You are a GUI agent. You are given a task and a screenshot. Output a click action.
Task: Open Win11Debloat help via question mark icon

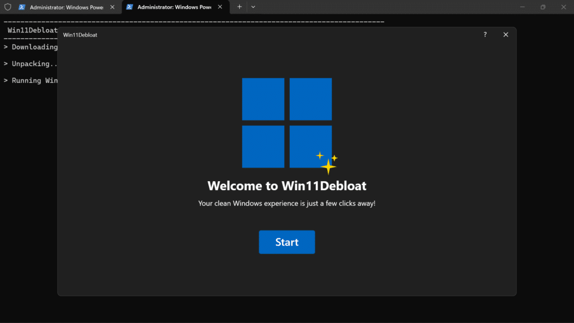click(x=484, y=34)
